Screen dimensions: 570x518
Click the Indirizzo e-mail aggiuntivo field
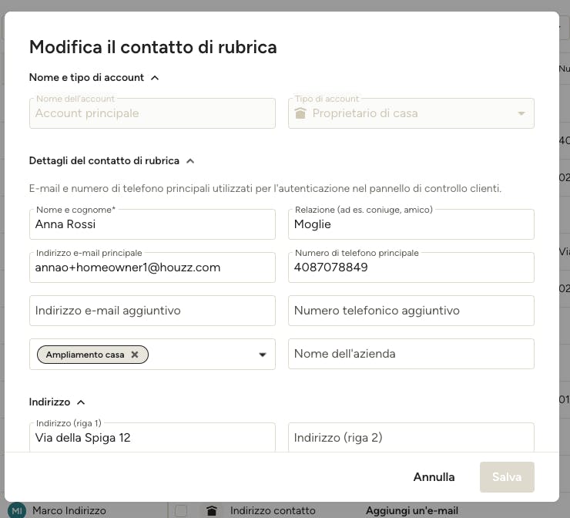coord(153,311)
